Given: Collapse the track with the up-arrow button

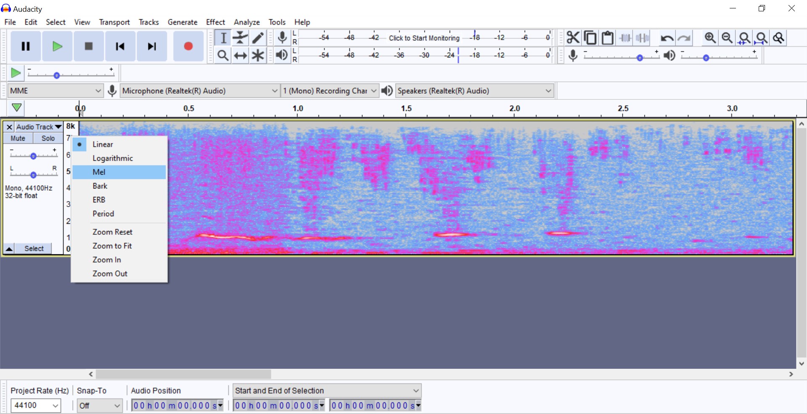Looking at the screenshot, I should 9,249.
